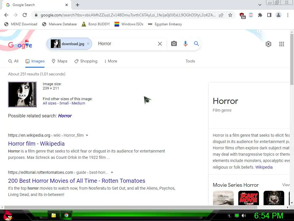Viewport: 294px width, 221px height.
Task: View site info via padlock icon
Action: tap(36, 15)
